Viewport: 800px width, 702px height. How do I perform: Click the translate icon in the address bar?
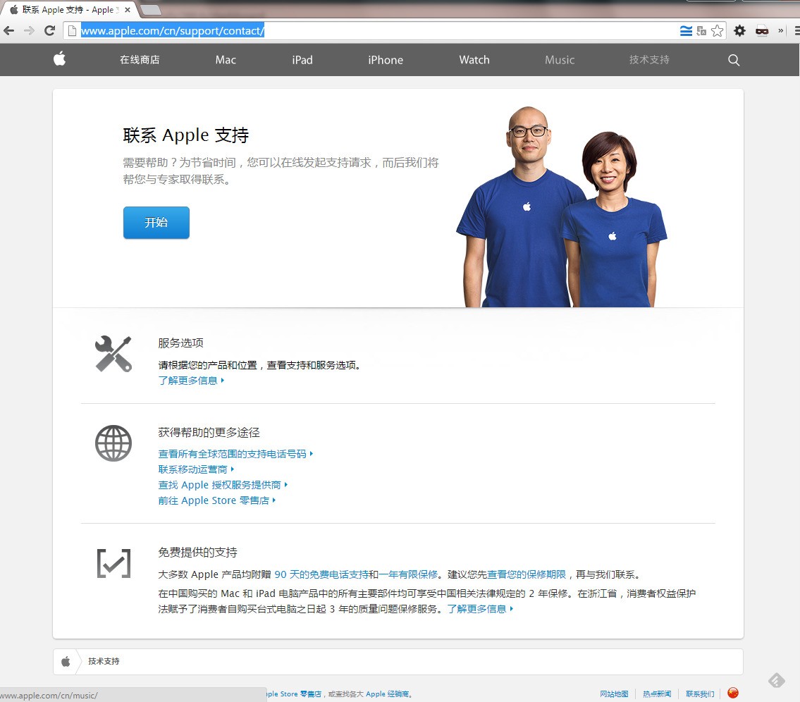pos(701,31)
